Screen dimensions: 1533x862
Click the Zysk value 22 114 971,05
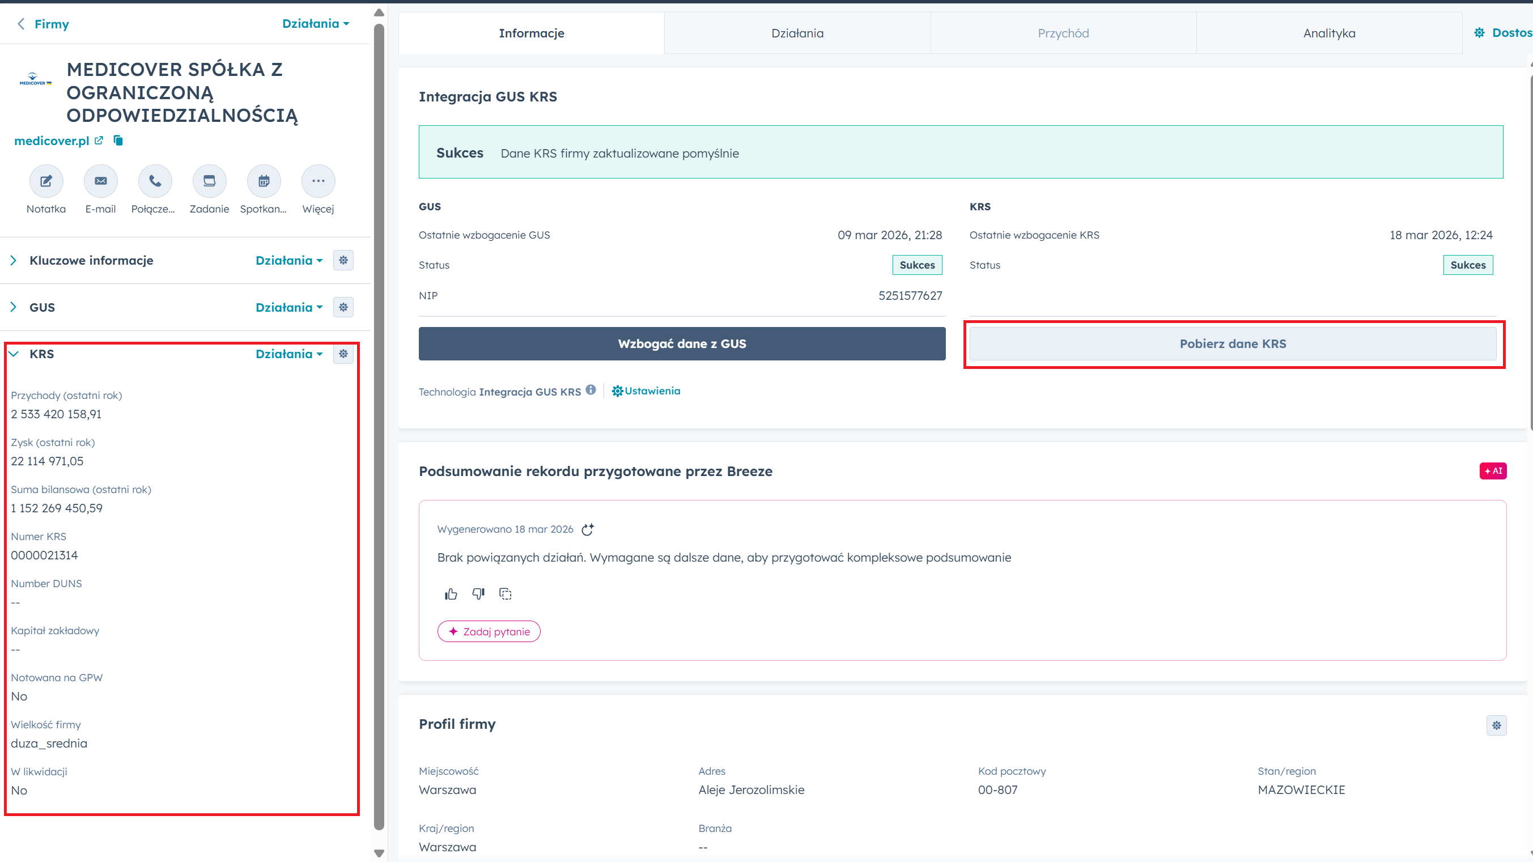pyautogui.click(x=47, y=461)
